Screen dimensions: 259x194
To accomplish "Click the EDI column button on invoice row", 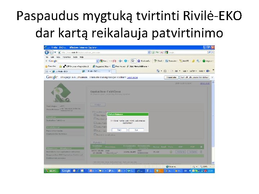I will point(180,152).
